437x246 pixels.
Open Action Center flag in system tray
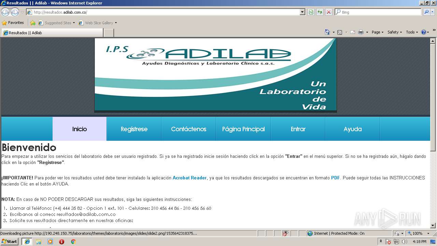tap(388, 242)
